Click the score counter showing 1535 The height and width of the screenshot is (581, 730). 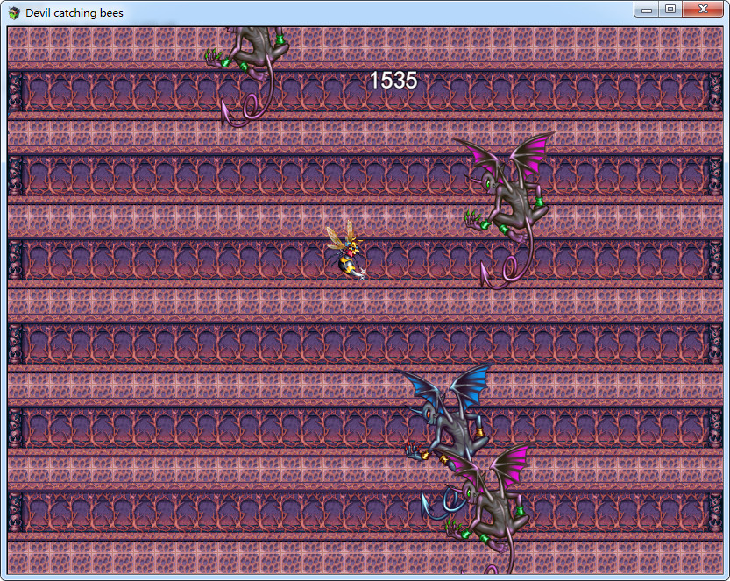tap(393, 81)
